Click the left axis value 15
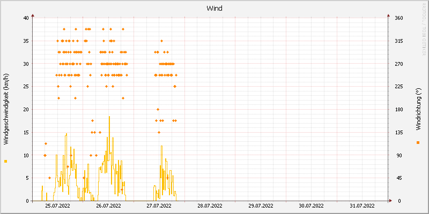Viewport: 429px width, 214px height. (x=26, y=132)
